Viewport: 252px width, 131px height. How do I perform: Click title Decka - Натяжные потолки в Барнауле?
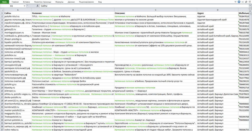coord(73,97)
